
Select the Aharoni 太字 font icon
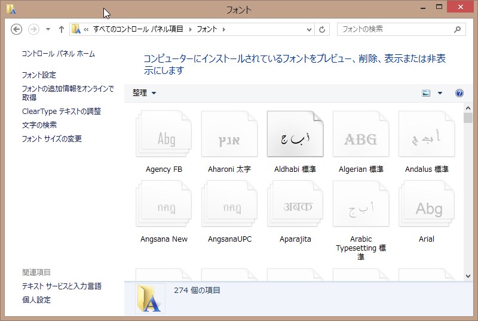tap(229, 134)
